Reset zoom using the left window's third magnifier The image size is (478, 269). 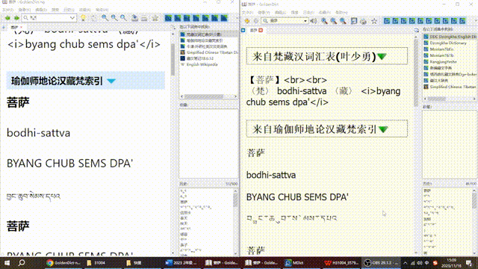[x=123, y=18]
